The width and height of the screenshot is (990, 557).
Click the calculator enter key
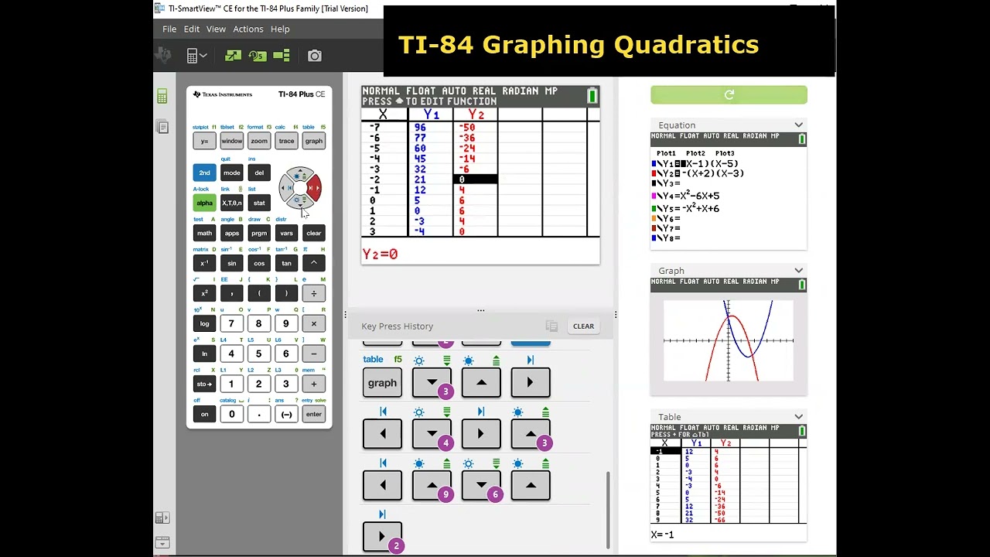313,414
